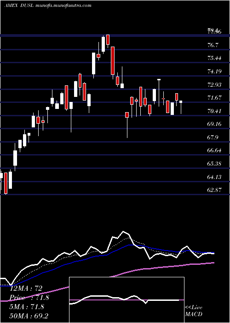
Task: Click the 76.7 price axis label
Action: [213, 45]
